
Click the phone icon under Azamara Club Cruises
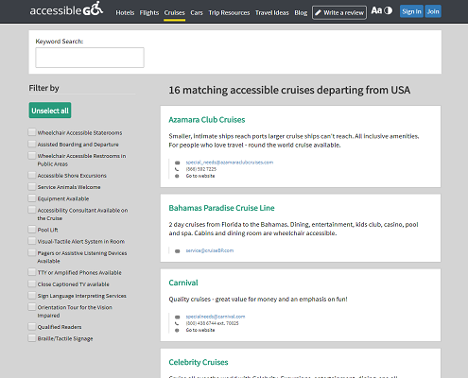(177, 169)
